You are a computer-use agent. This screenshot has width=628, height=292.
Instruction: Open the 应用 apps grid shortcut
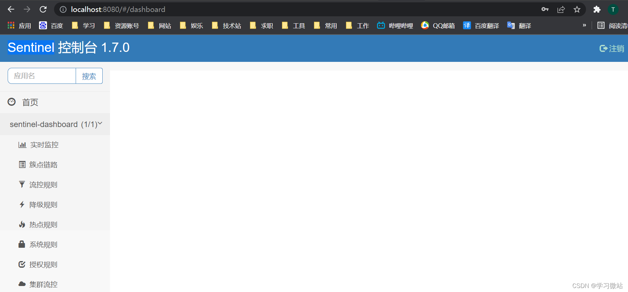coord(19,26)
